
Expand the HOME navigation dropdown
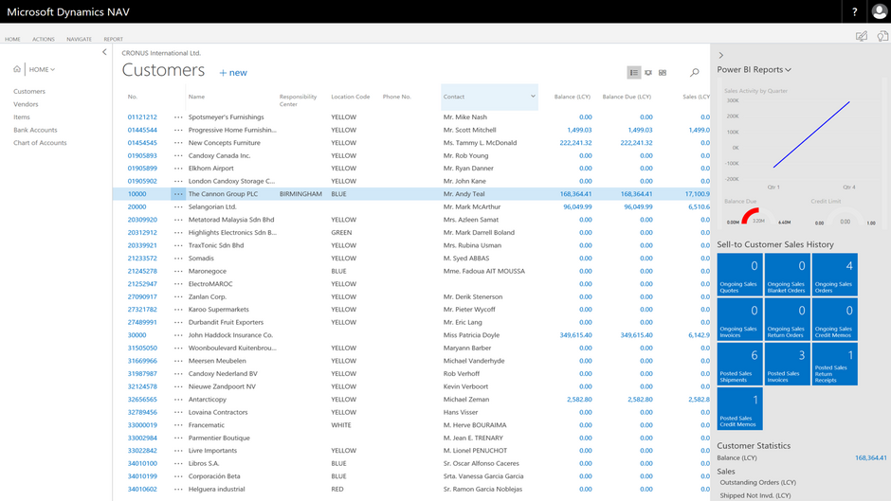(42, 69)
